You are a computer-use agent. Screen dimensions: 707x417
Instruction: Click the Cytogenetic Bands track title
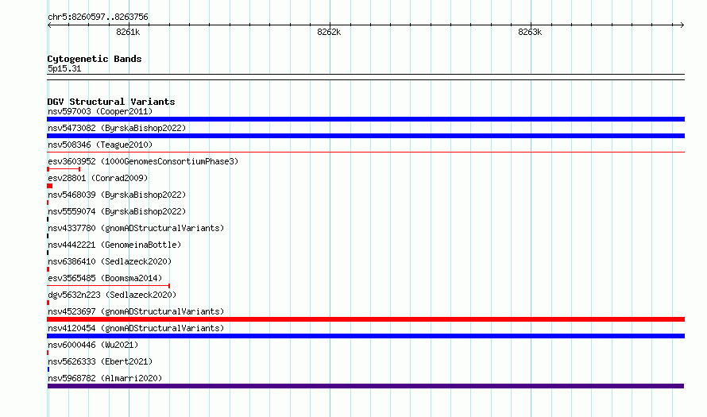point(95,59)
